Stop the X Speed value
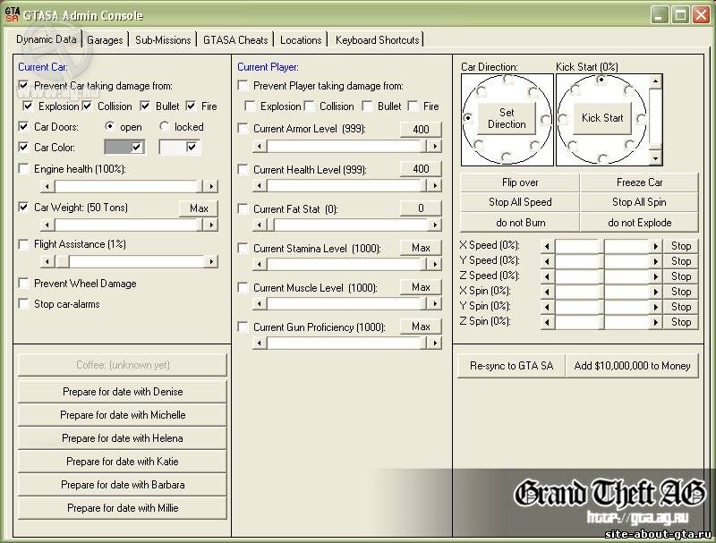The width and height of the screenshot is (716, 543). coord(680,246)
